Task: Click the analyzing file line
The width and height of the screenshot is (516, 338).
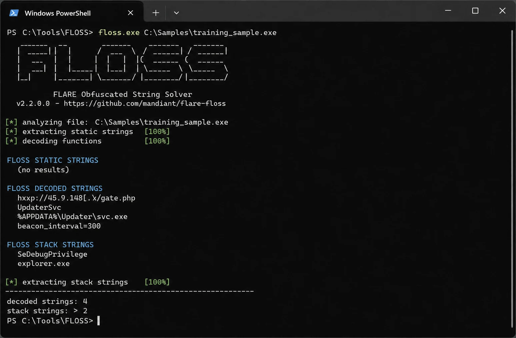Action: (117, 122)
